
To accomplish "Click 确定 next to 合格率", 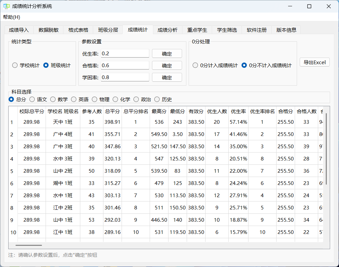I will pyautogui.click(x=167, y=65).
